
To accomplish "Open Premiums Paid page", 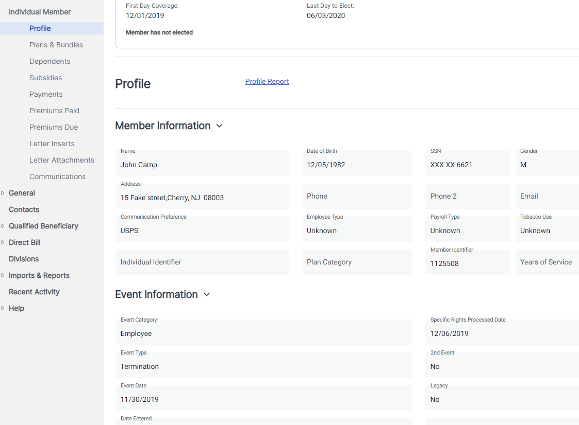I will [54, 111].
